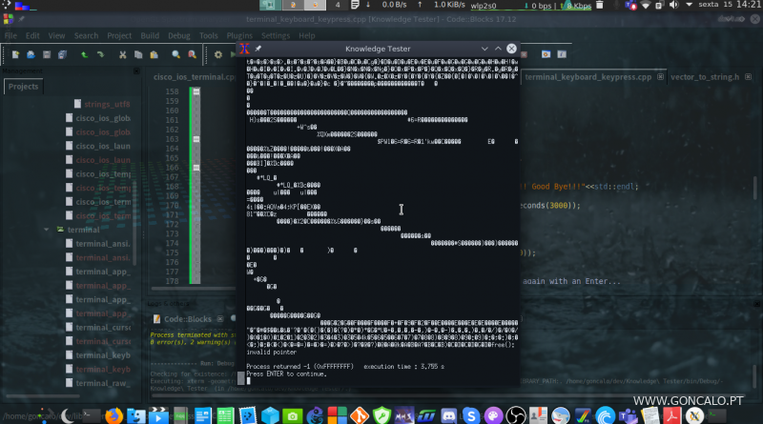This screenshot has width=763, height=424.
Task: Collapse the terminal folder in tree
Action: click(47, 230)
